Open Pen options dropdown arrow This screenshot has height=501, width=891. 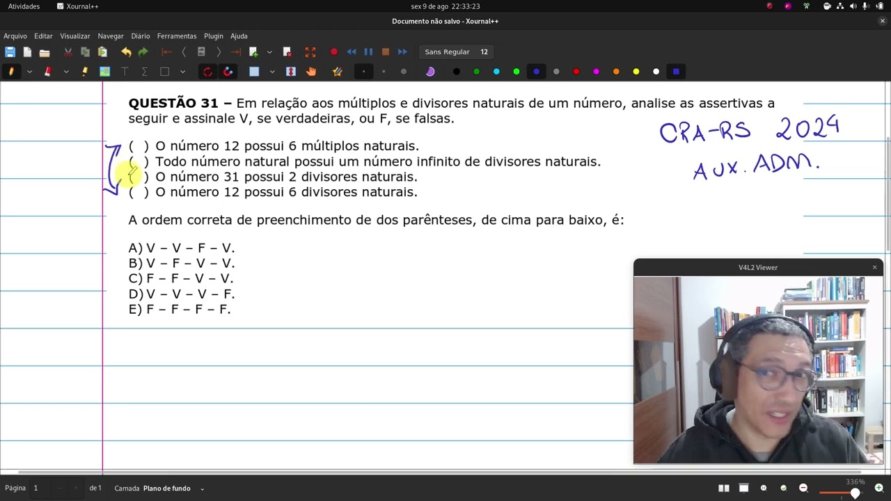click(x=29, y=72)
